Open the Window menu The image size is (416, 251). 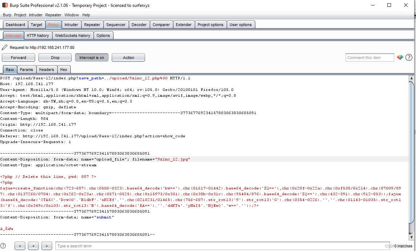coord(72,15)
